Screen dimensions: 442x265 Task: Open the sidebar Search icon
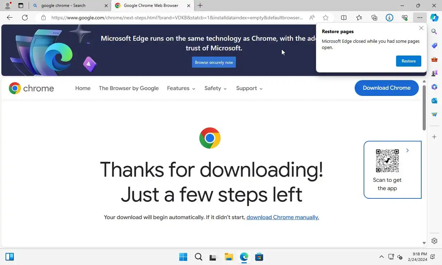point(434,32)
